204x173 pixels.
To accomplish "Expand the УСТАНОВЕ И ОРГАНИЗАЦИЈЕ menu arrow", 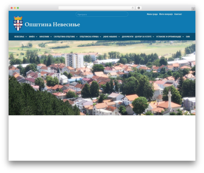I will (183, 37).
